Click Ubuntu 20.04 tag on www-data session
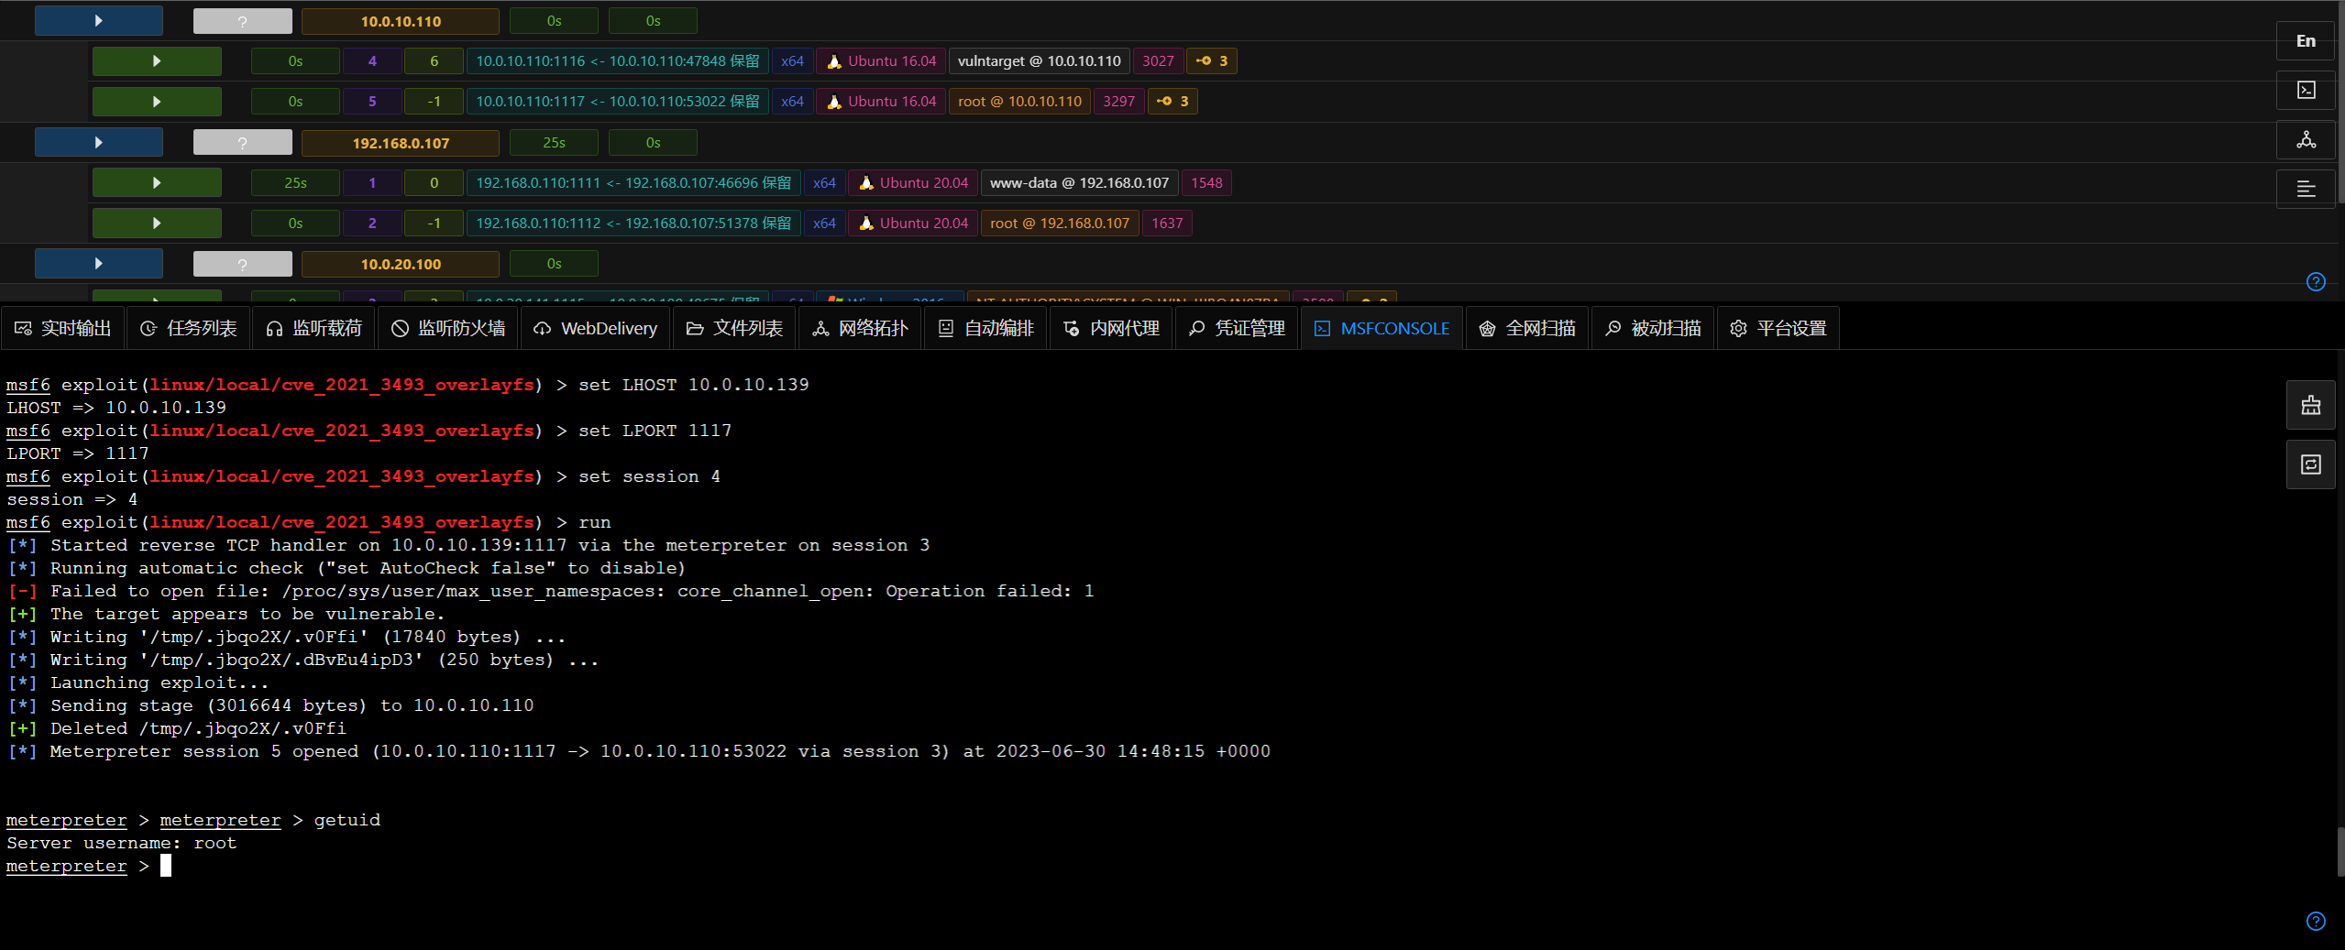This screenshot has width=2345, height=950. [x=913, y=183]
